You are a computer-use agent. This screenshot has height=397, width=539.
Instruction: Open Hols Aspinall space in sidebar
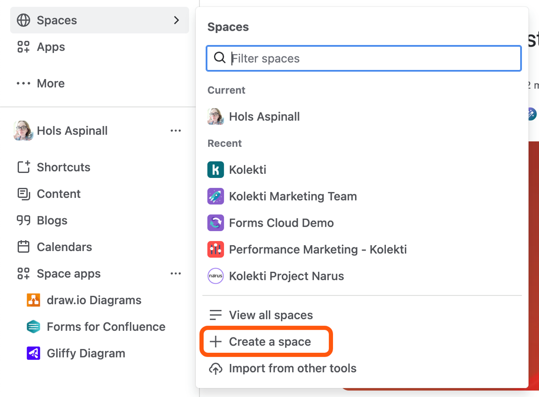coord(72,131)
